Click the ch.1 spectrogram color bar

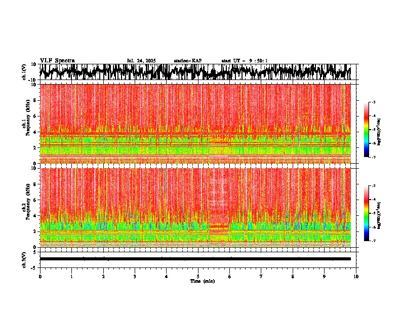click(x=366, y=130)
